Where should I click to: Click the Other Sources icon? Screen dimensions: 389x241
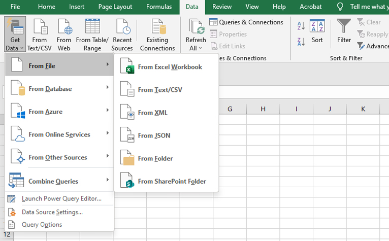18,156
